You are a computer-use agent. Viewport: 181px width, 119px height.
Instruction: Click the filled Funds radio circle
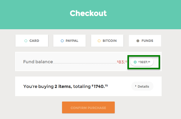[x=138, y=41]
